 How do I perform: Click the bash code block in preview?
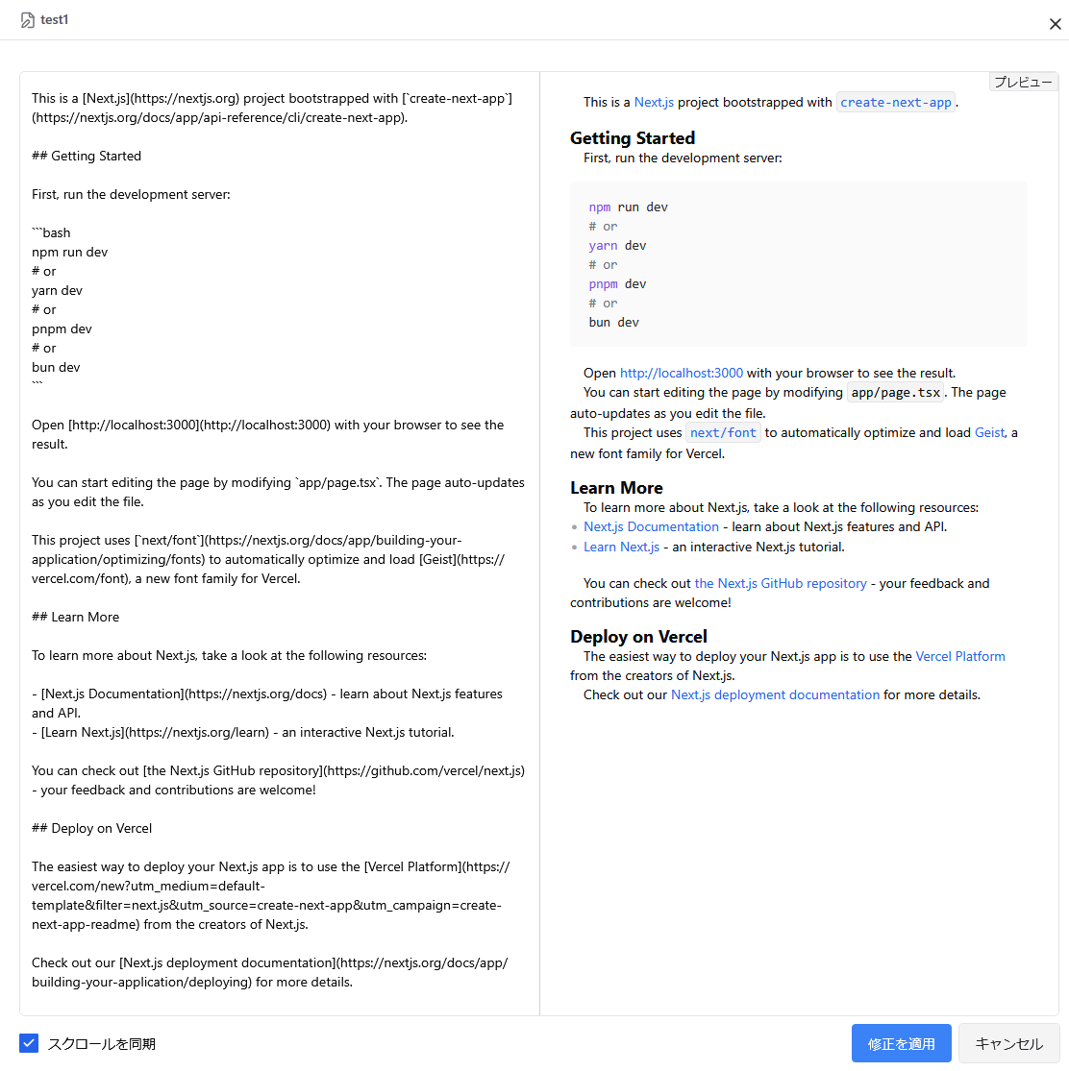[798, 264]
